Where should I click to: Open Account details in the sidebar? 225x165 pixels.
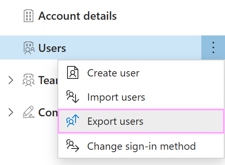click(x=77, y=16)
